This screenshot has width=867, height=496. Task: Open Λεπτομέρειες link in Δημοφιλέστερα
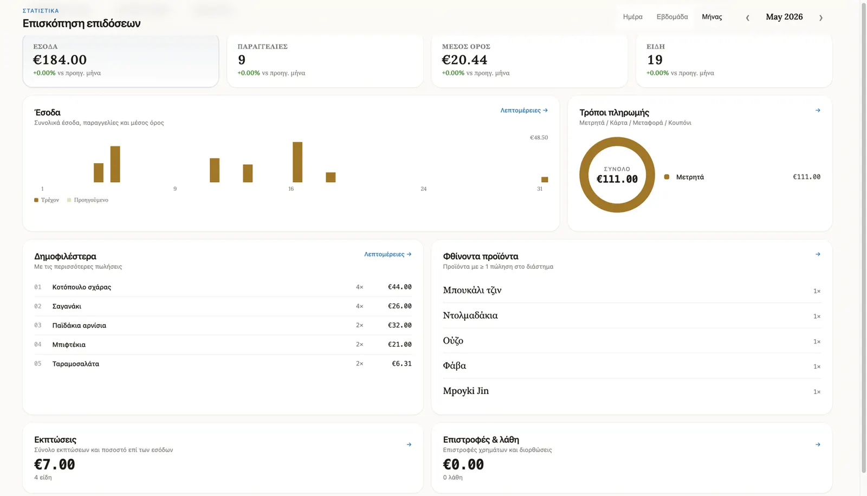tap(388, 254)
